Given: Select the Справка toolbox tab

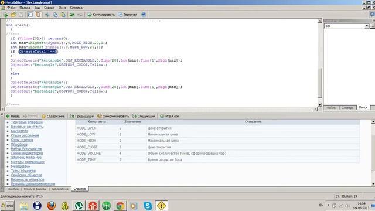Looking at the screenshot, I should click(80, 189).
